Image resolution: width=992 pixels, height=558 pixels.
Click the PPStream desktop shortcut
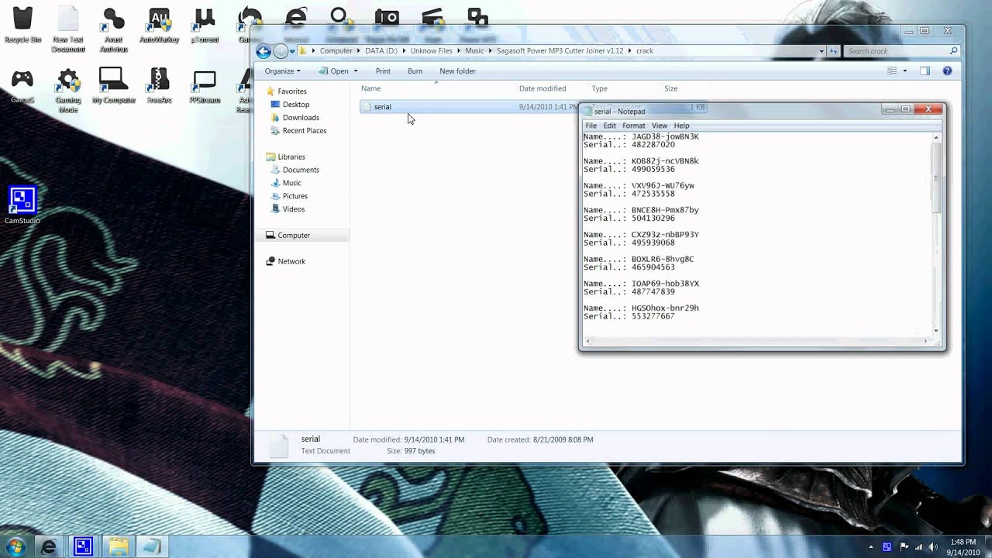[x=205, y=85]
